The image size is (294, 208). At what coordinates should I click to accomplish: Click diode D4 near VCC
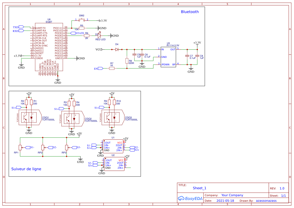click(116, 49)
